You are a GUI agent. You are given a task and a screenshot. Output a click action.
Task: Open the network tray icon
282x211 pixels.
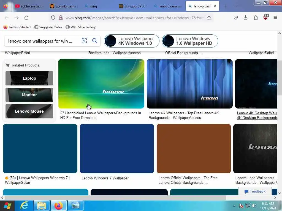(248, 206)
